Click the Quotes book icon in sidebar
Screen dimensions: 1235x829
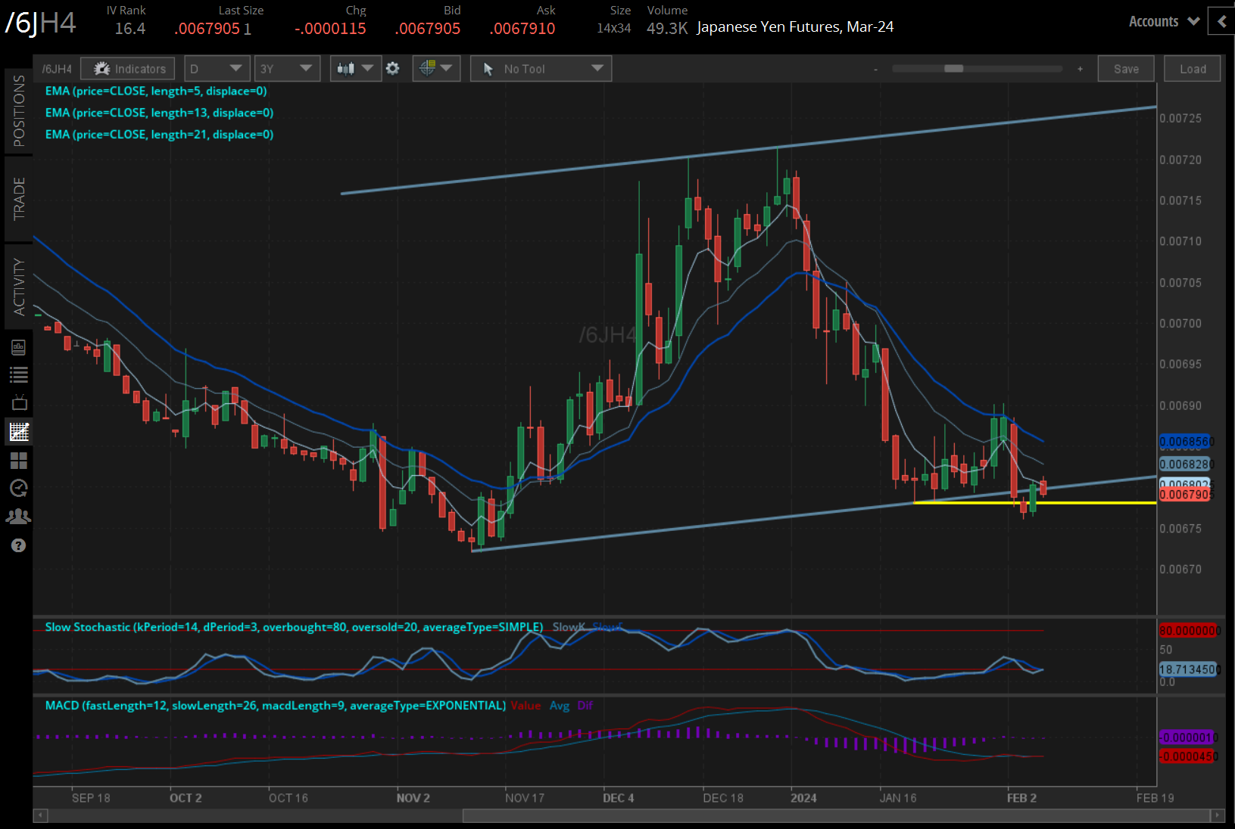coord(19,347)
